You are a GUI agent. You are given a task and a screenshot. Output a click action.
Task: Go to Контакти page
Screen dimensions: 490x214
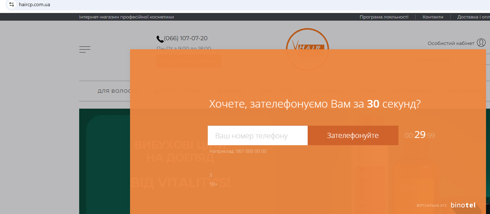point(433,17)
